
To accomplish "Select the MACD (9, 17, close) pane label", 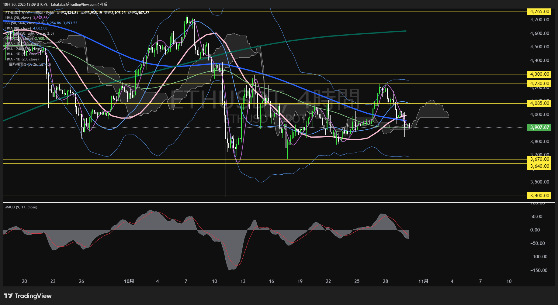I will point(21,207).
